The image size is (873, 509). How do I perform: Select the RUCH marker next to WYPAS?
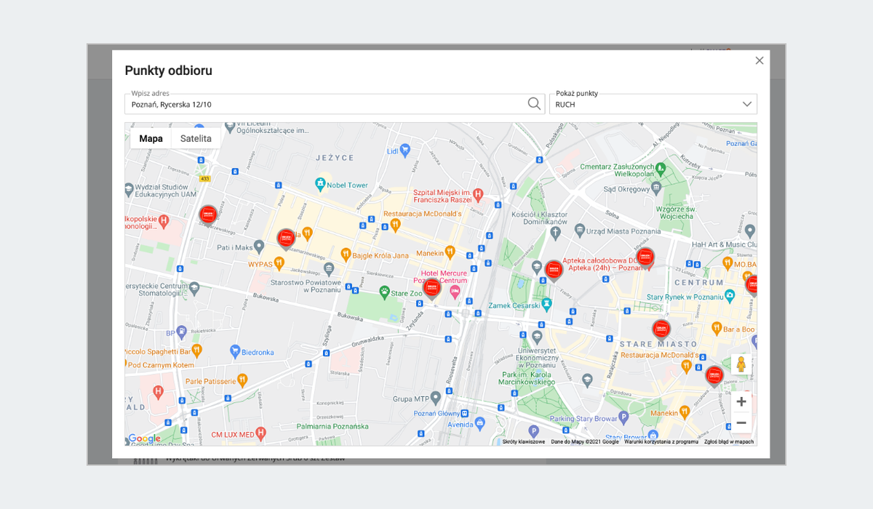(286, 239)
